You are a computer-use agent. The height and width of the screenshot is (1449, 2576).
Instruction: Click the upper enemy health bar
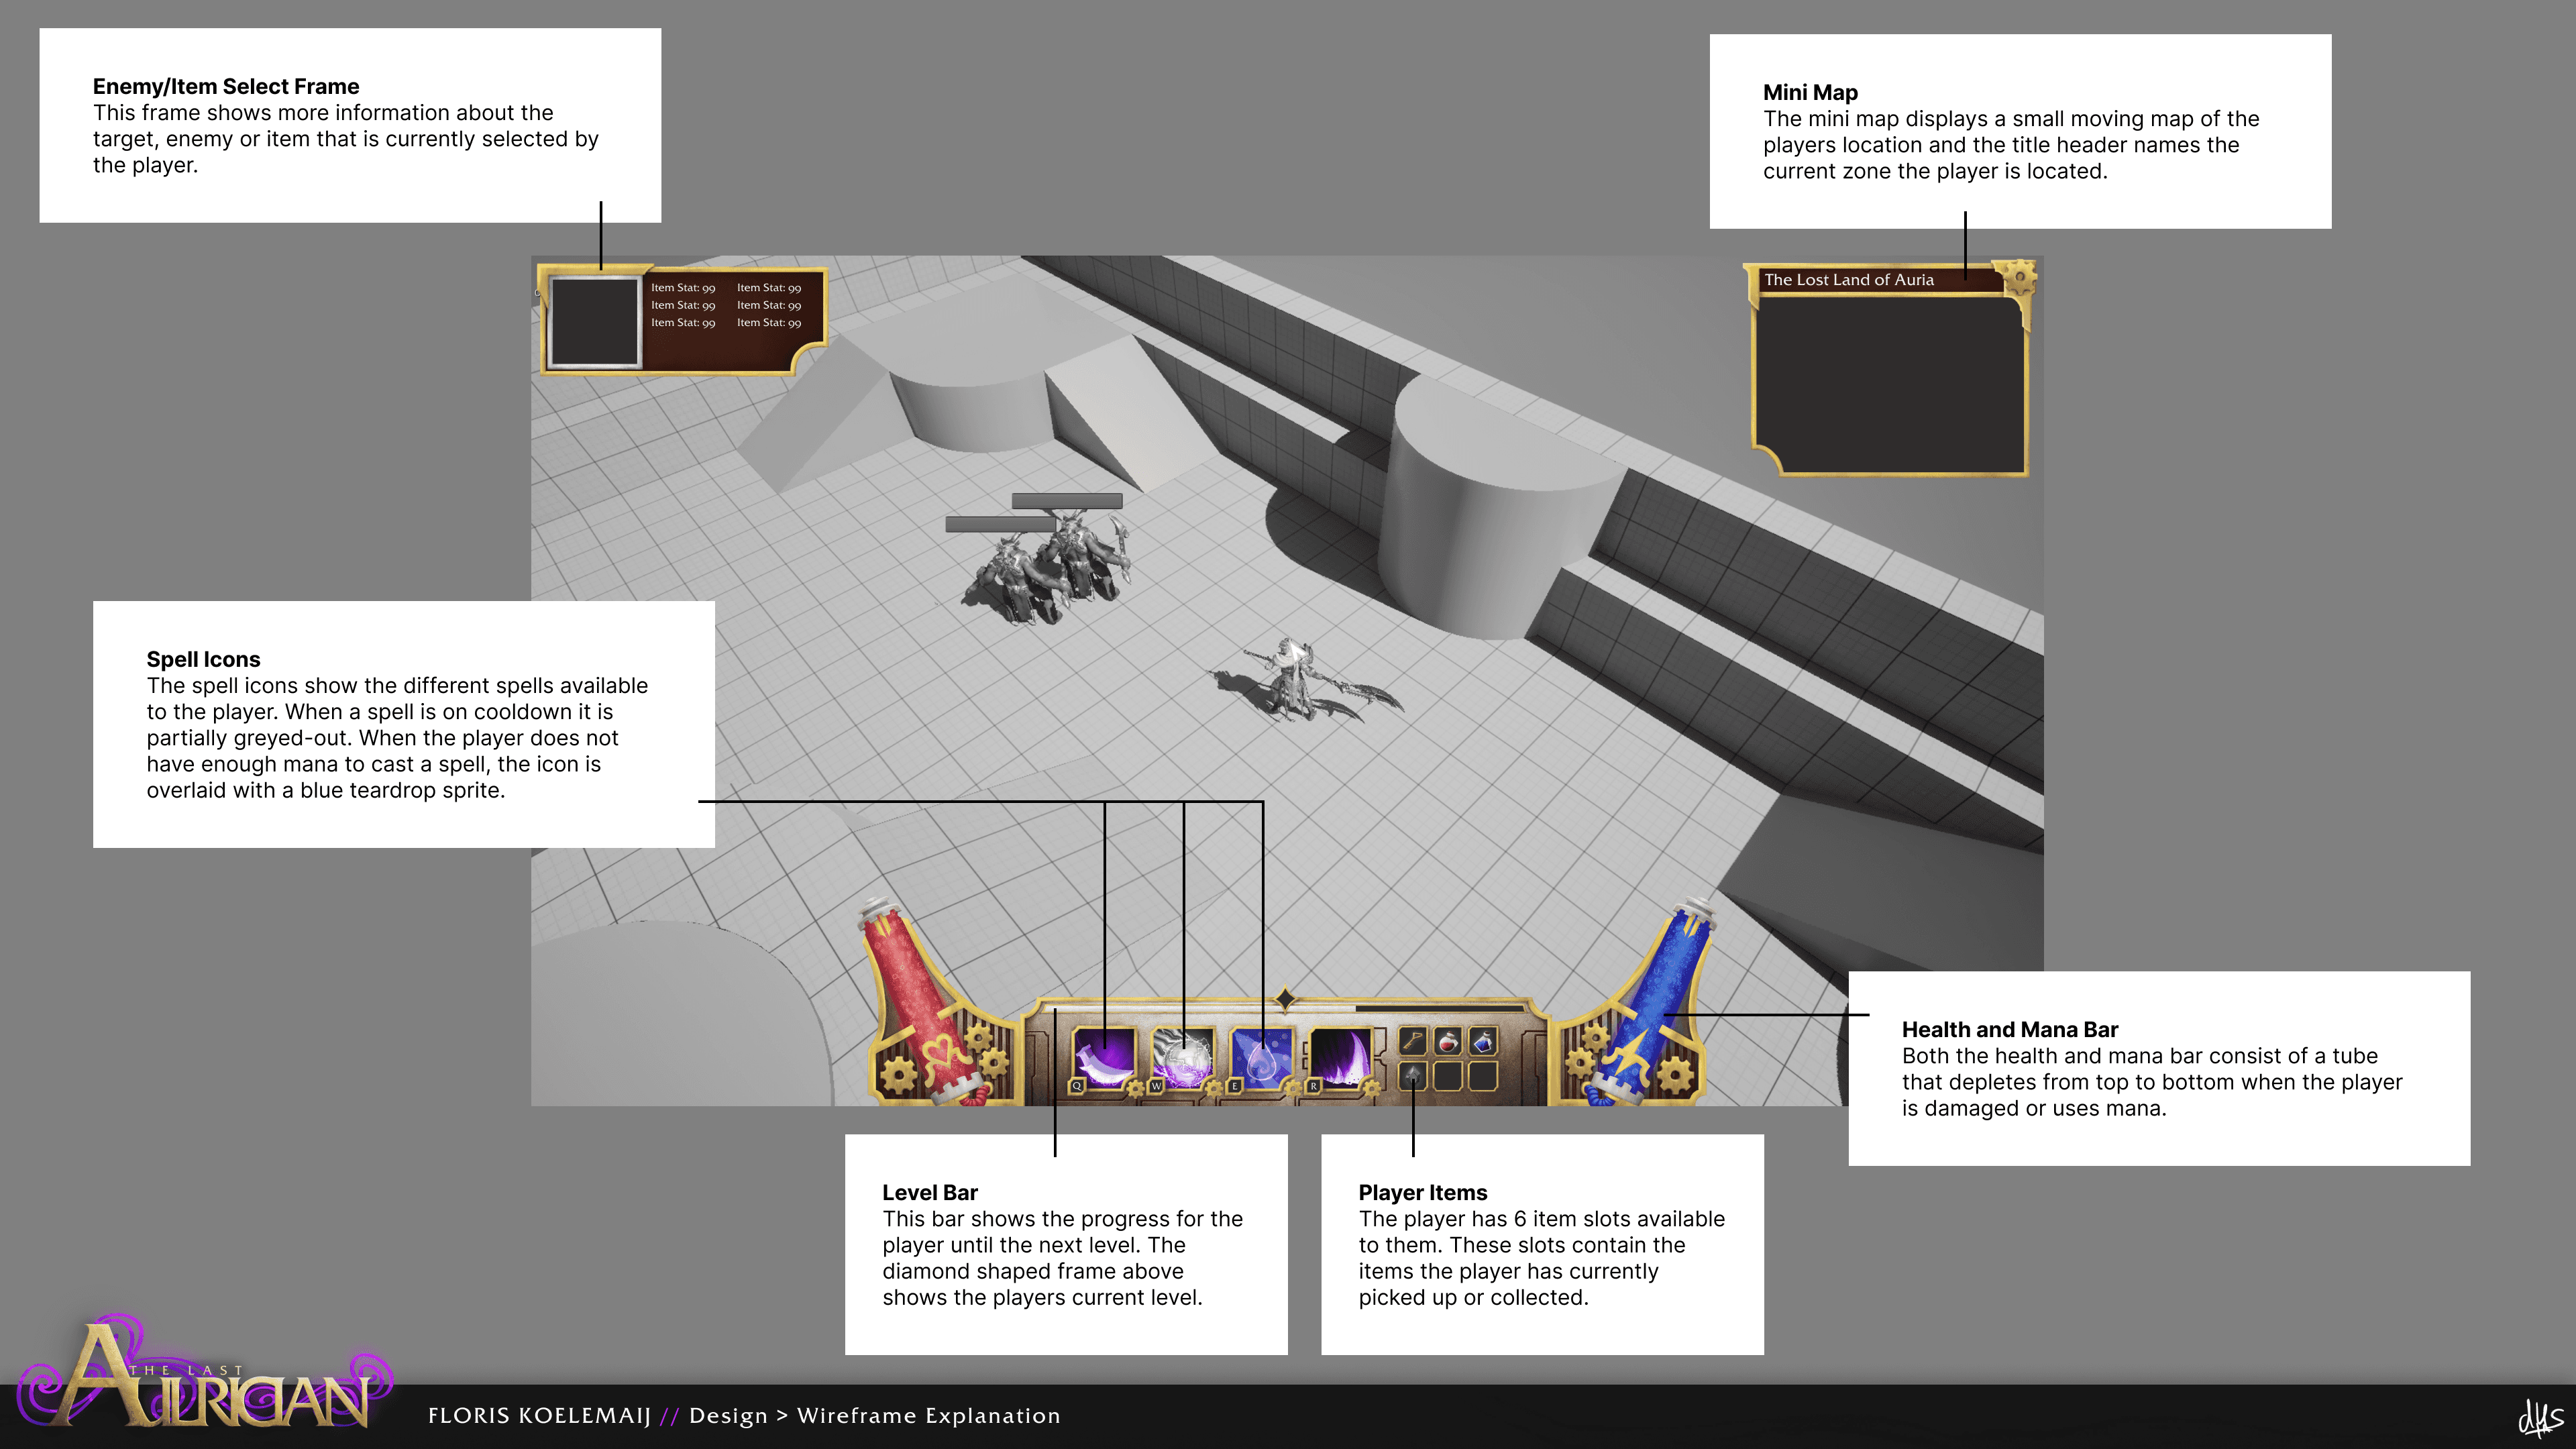pyautogui.click(x=1066, y=501)
